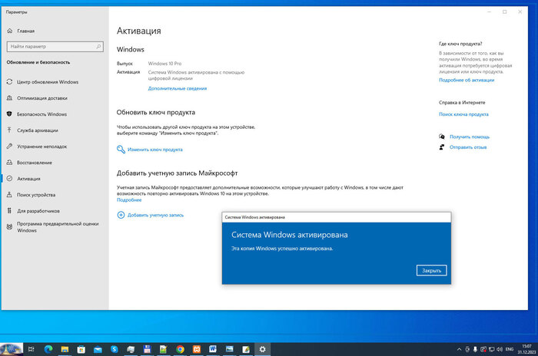Click the upload arrow icon beside Служба архивации

click(x=9, y=130)
